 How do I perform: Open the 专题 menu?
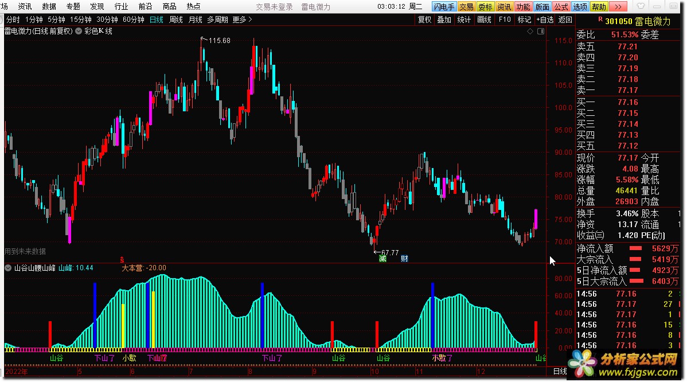73,6
